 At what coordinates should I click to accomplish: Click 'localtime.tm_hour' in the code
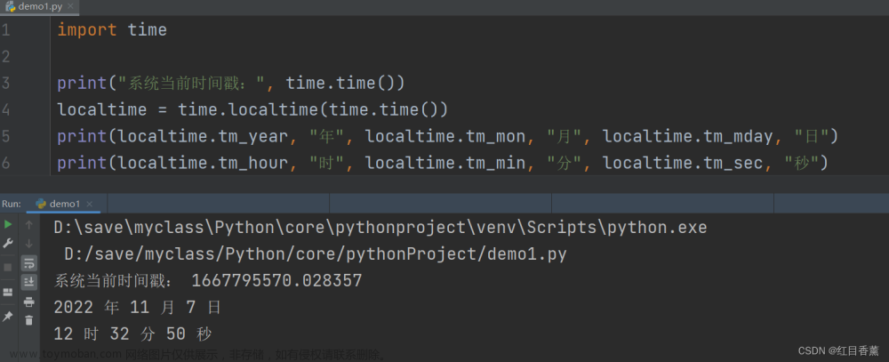click(204, 164)
